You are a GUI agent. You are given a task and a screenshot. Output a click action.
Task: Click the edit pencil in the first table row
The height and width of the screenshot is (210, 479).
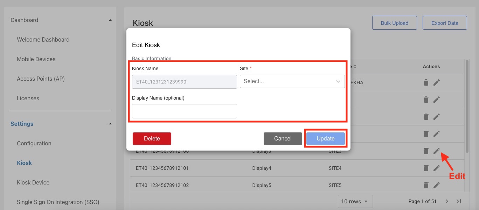point(436,82)
